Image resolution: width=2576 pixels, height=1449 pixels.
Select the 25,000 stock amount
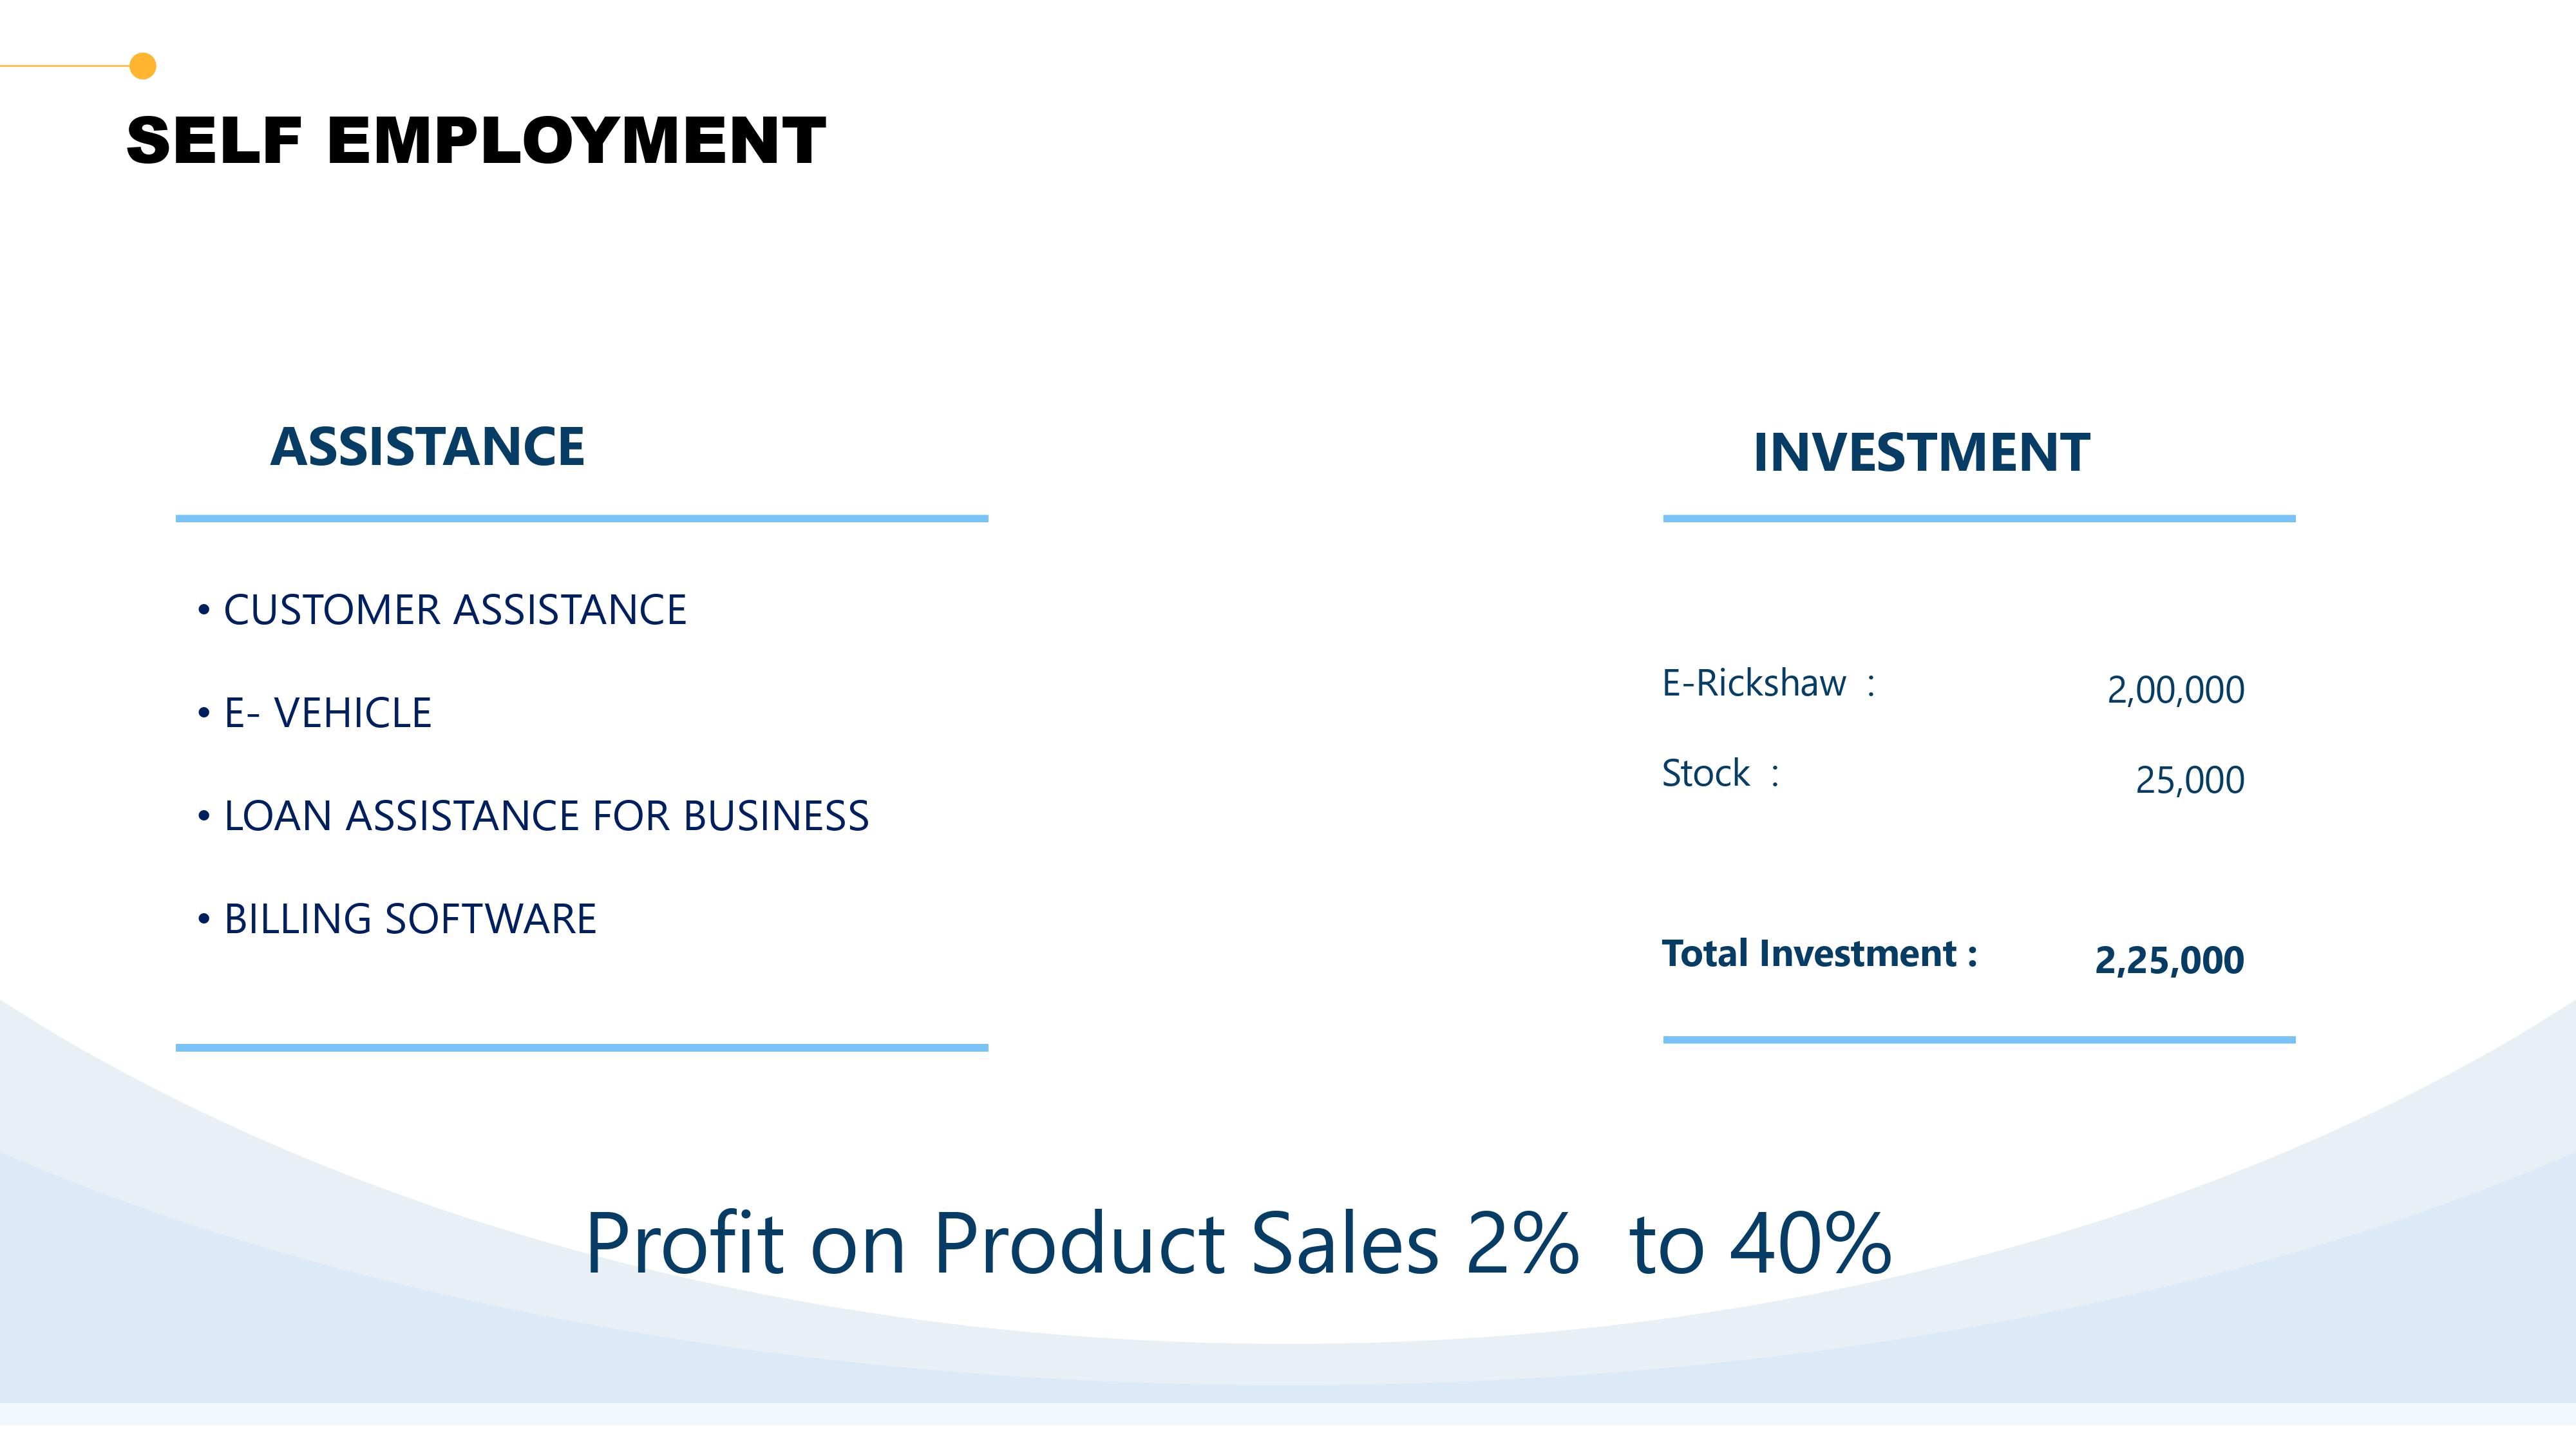coord(2189,780)
